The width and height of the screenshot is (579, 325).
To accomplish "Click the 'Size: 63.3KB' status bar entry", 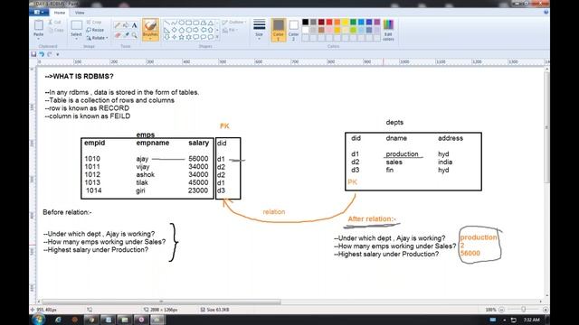I will [215, 310].
